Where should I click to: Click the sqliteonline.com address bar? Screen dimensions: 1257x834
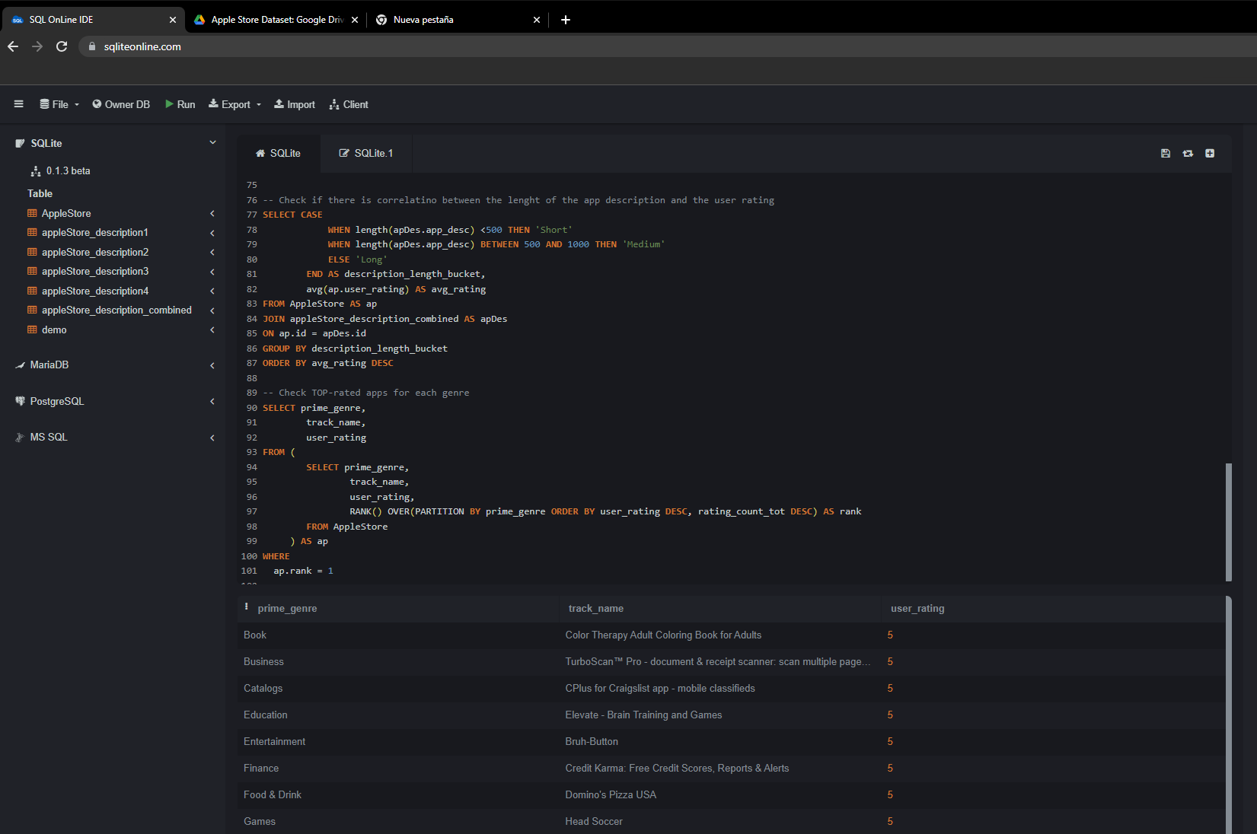tap(142, 46)
